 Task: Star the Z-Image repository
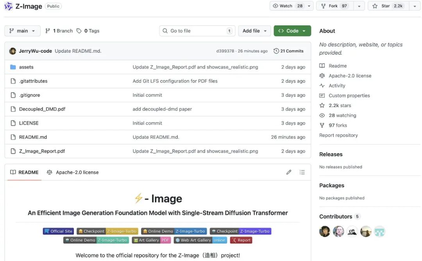389,6
